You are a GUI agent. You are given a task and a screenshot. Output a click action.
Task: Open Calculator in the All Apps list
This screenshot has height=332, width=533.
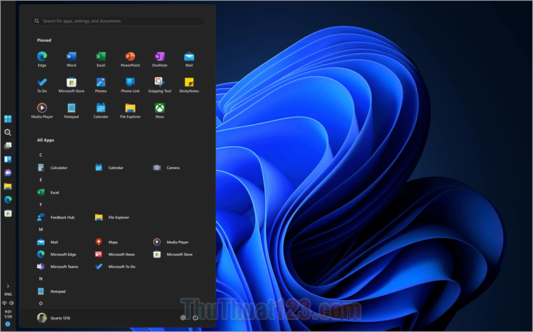(x=53, y=167)
